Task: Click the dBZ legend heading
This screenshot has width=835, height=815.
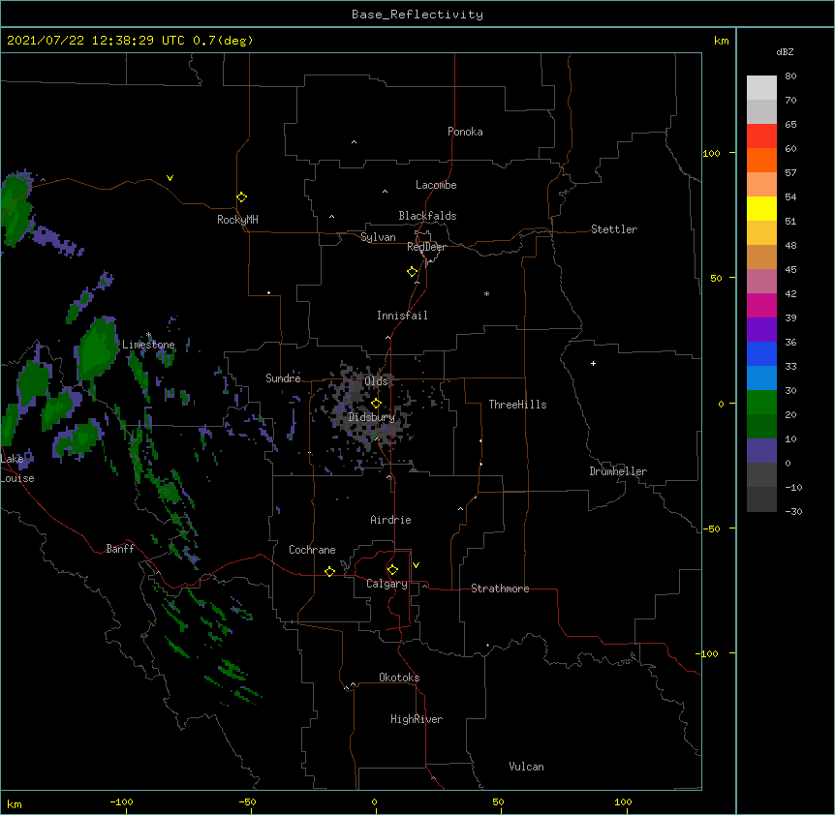Action: click(x=785, y=52)
